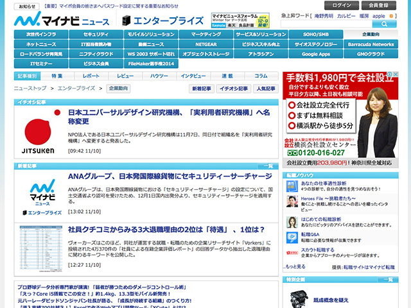Viewport: 411px width, 308px height.
Task: Click the お知らせ label button
Action: [27, 6]
